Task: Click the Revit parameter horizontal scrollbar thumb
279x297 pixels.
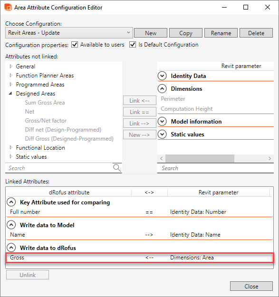Action: pos(200,158)
